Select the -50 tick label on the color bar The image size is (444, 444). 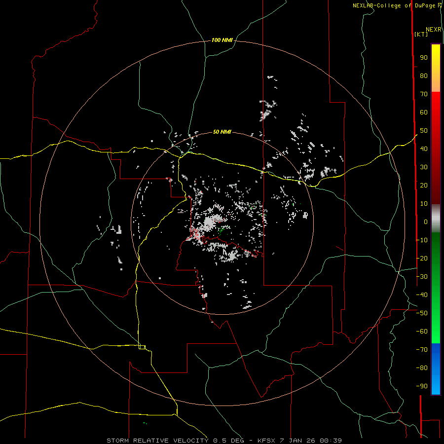click(x=422, y=313)
